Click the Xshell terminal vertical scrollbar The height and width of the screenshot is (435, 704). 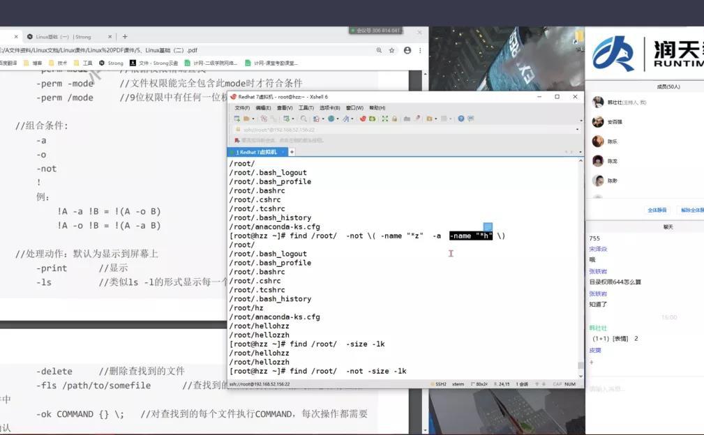(581, 265)
